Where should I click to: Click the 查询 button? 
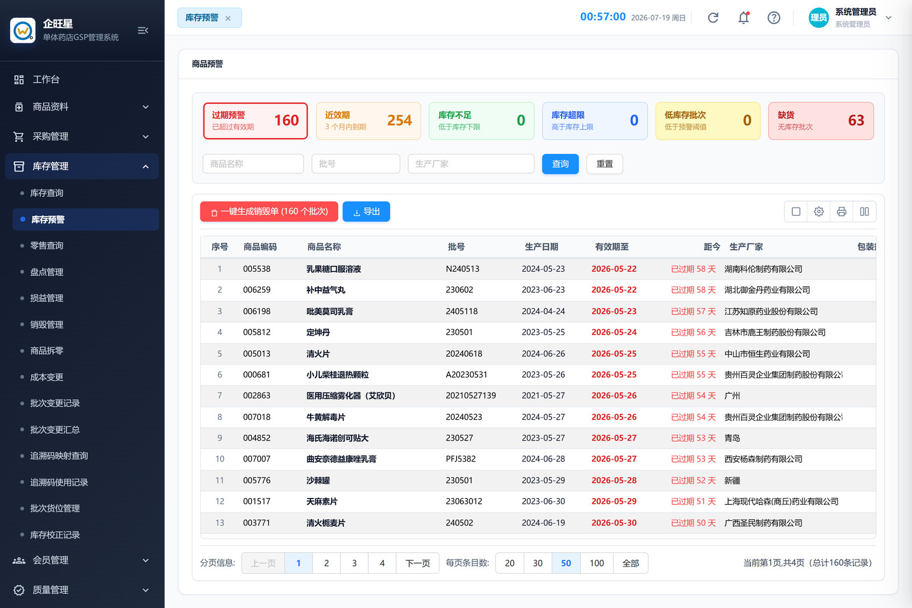coord(560,164)
